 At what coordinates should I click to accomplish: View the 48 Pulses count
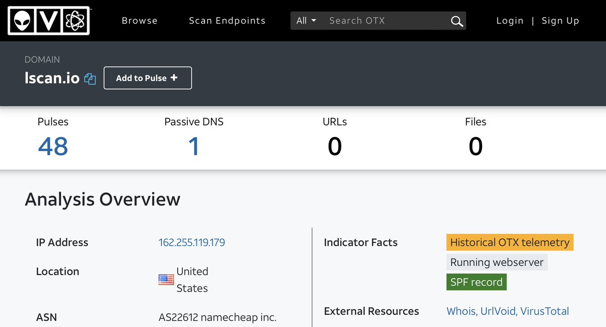click(53, 147)
